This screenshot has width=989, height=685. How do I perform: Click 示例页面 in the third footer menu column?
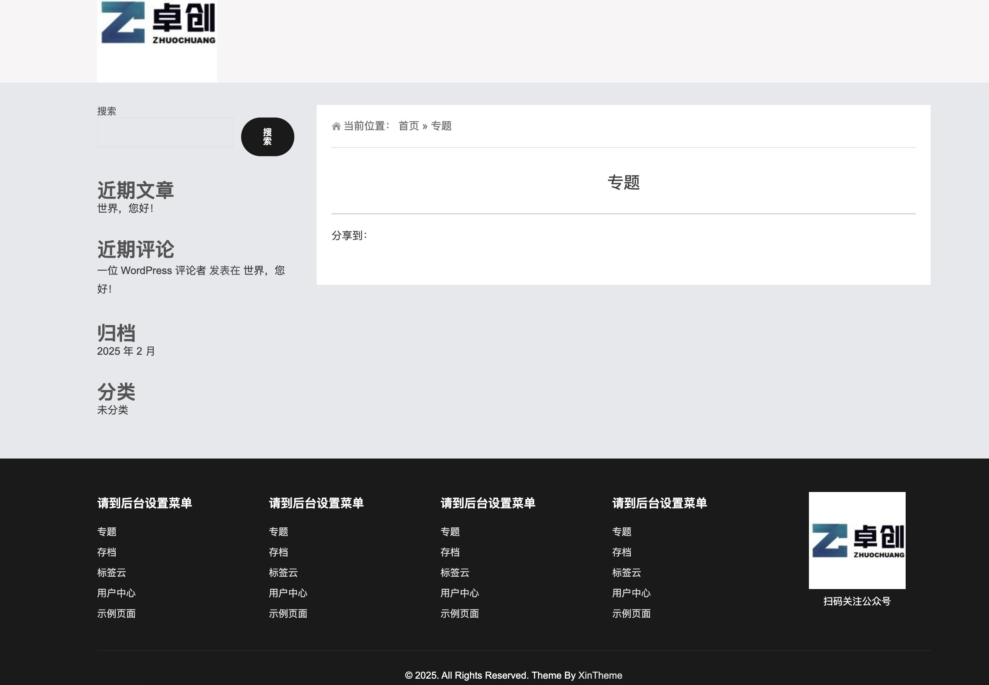(460, 614)
